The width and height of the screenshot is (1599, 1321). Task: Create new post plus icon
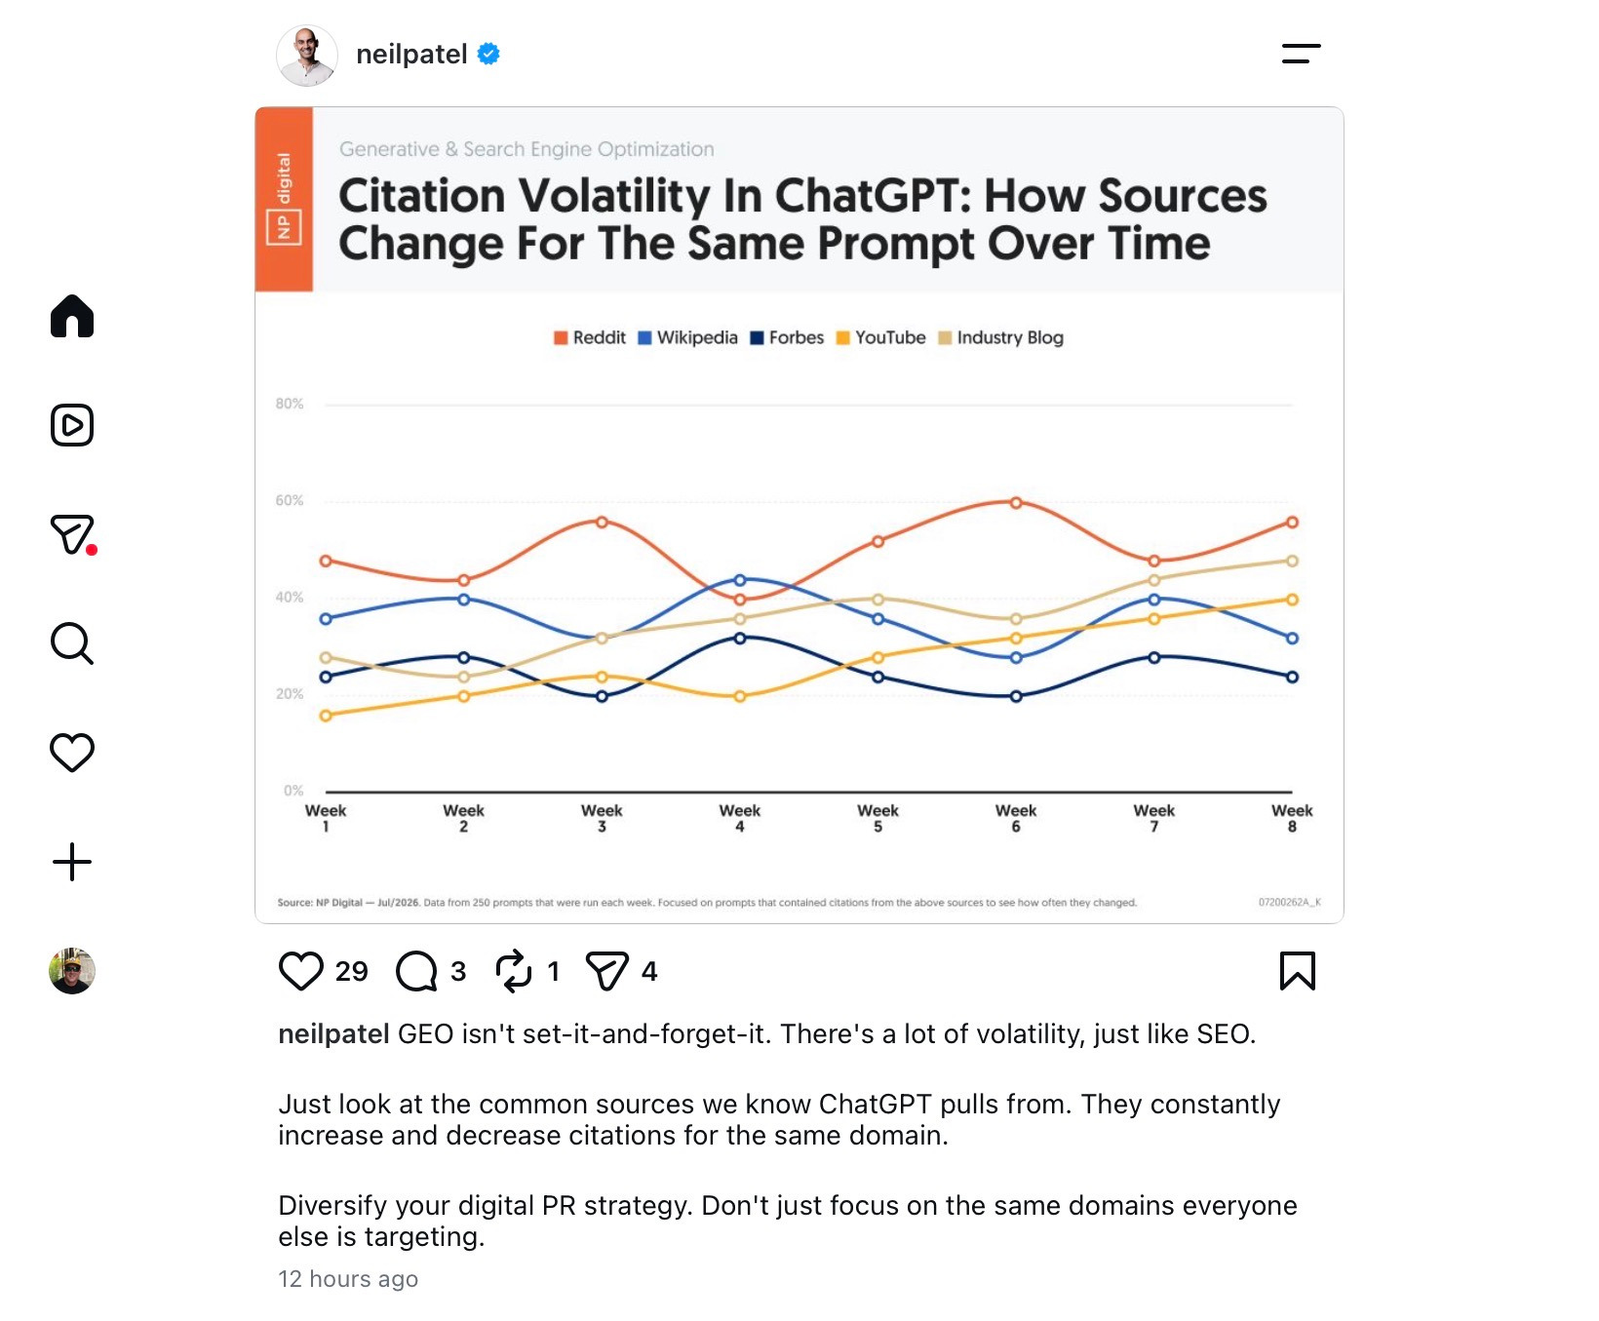(x=72, y=862)
